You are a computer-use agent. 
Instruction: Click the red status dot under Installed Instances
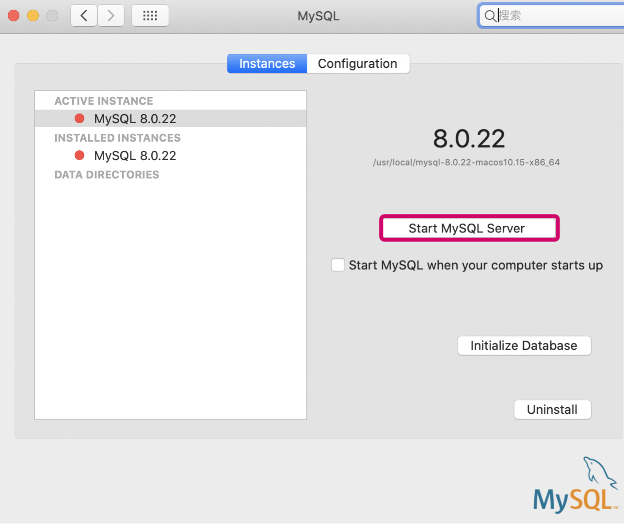tap(80, 155)
